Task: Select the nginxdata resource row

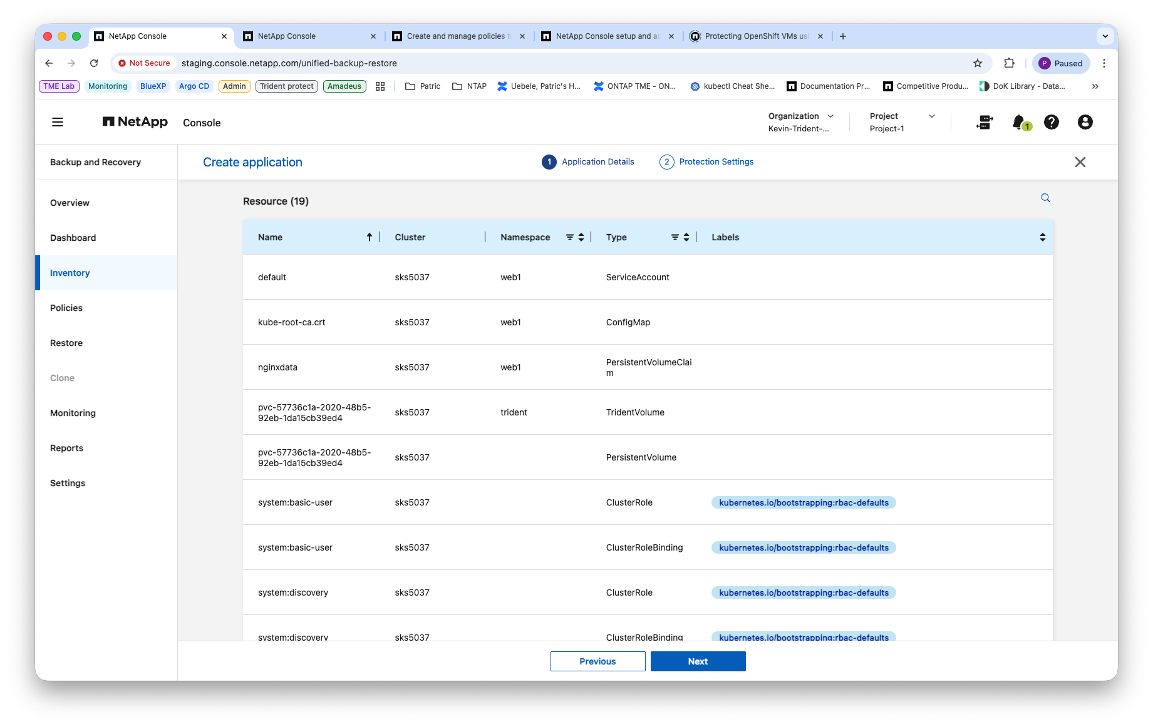Action: click(648, 367)
